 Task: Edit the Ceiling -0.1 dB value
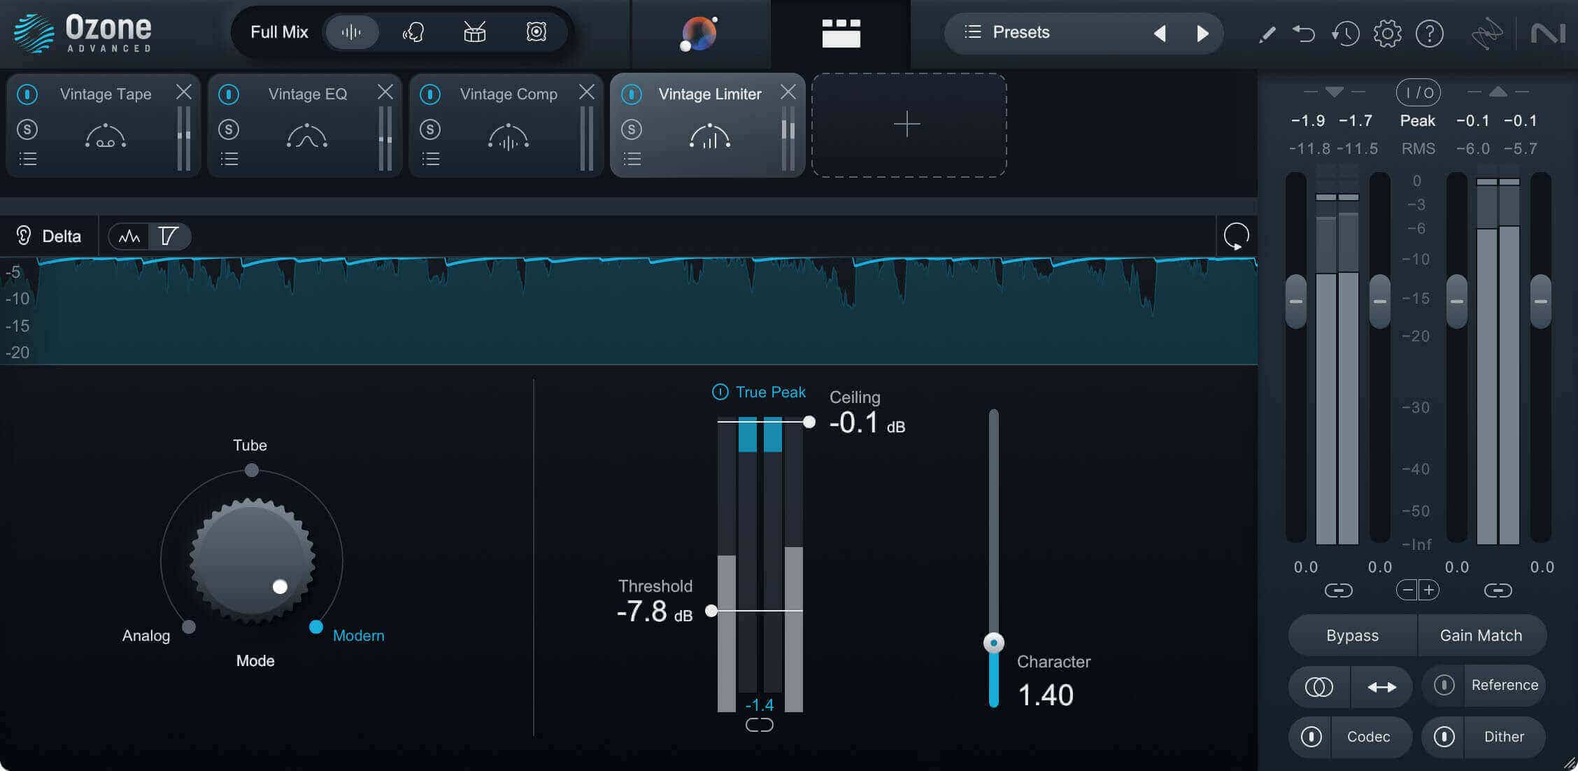(867, 423)
